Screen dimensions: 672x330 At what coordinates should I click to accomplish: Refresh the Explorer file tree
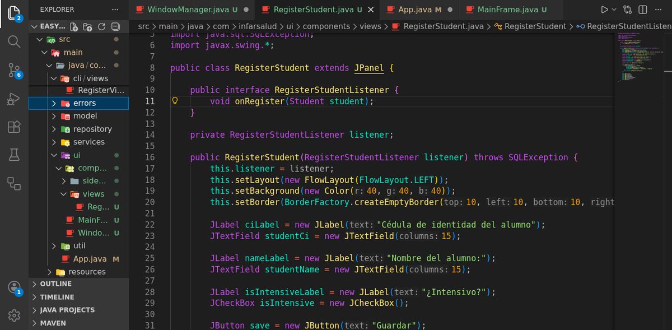click(x=101, y=27)
